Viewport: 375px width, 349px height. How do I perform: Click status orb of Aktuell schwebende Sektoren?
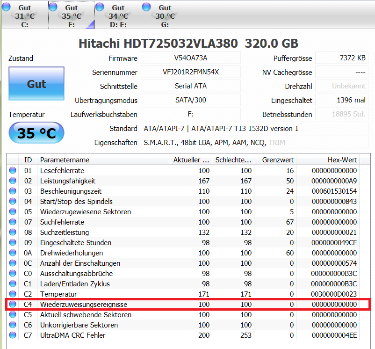tap(13, 314)
